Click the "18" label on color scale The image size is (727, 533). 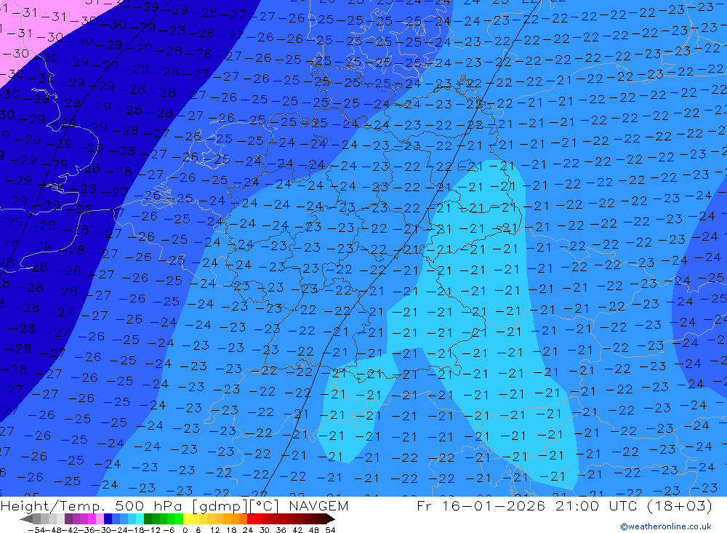(x=231, y=530)
